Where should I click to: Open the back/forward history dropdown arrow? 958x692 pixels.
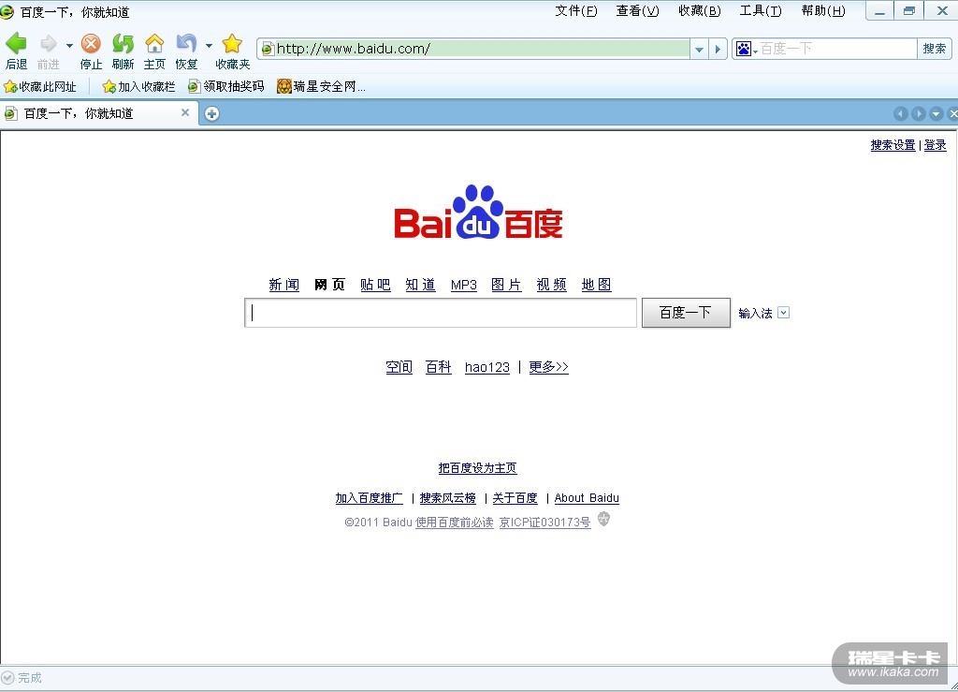(69, 45)
